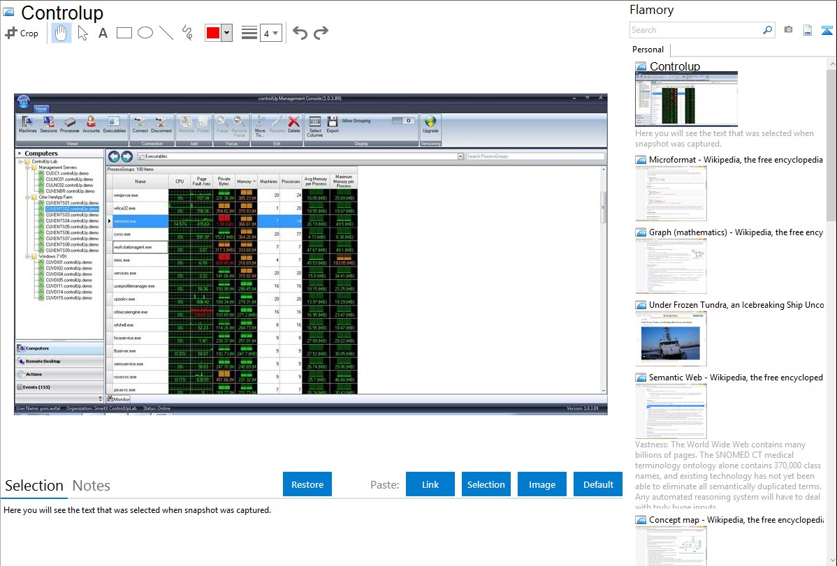
Task: Click the Upgrade globe icon in ControlUp
Action: [x=430, y=125]
